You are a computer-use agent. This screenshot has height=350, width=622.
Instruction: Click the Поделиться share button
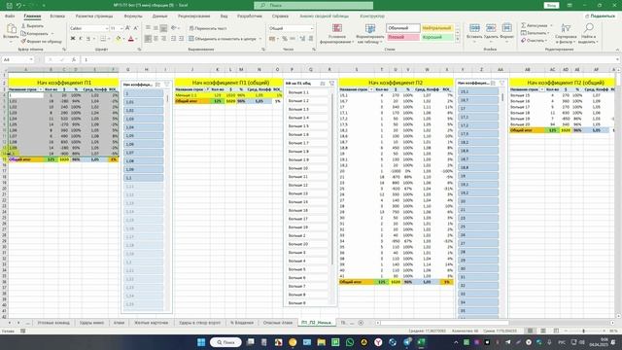pos(600,17)
